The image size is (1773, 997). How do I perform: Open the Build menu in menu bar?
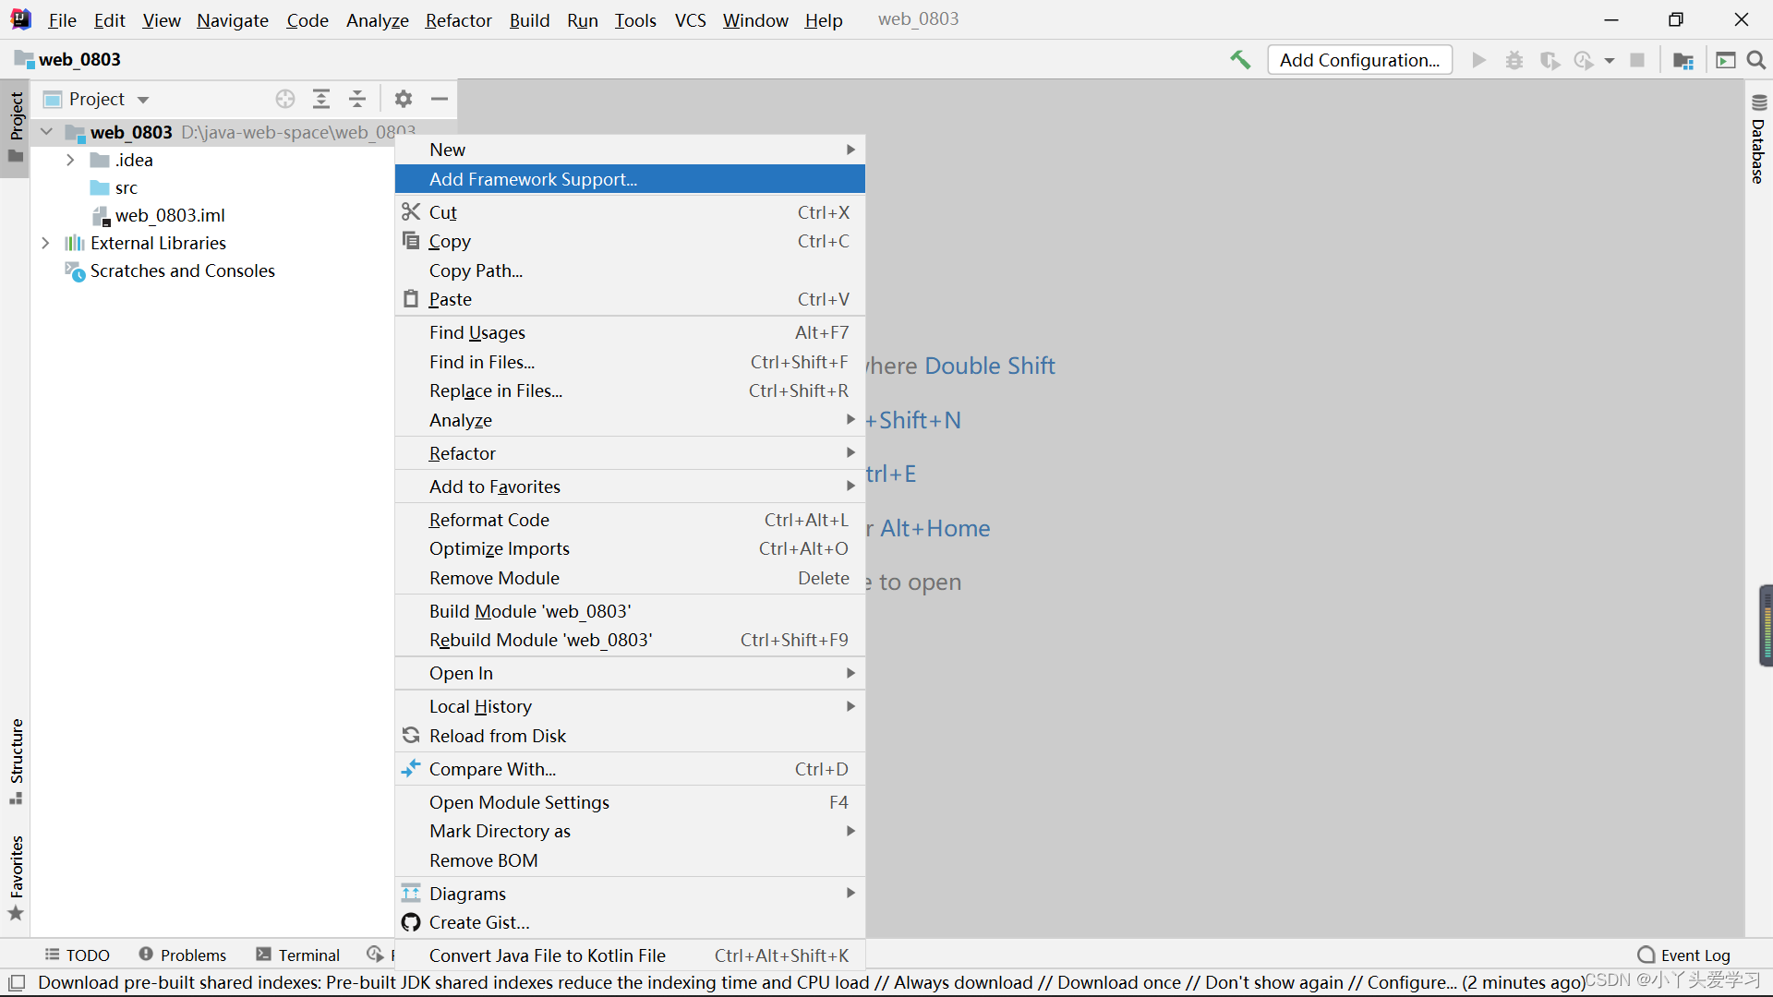(x=529, y=20)
